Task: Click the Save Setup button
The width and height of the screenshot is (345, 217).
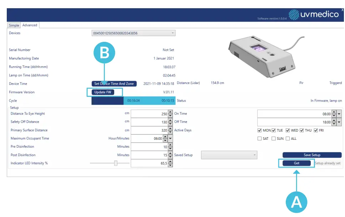Action: pos(312,155)
